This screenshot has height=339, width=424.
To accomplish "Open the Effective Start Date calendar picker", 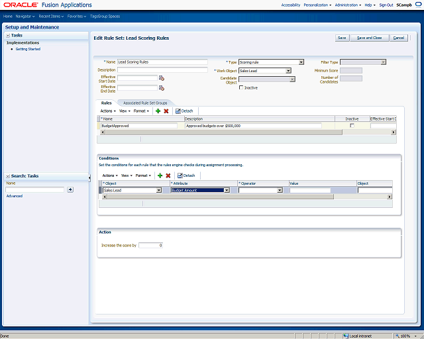I will [162, 78].
